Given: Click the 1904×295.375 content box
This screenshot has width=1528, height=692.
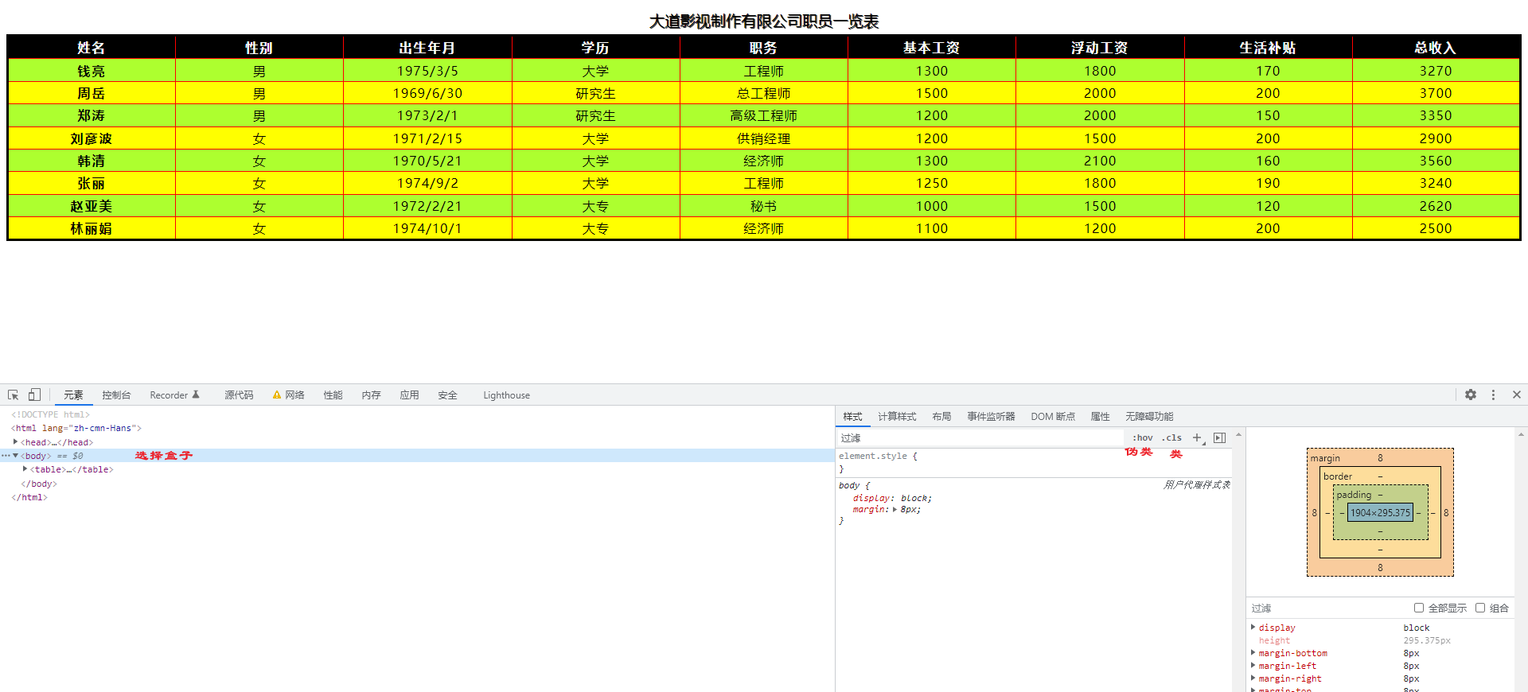Looking at the screenshot, I should [1380, 513].
